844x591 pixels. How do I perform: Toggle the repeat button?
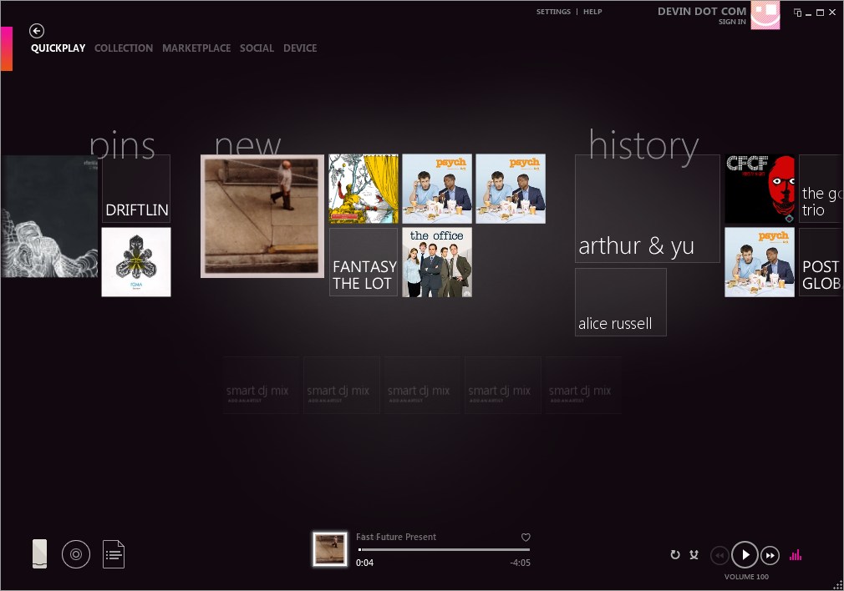point(675,554)
